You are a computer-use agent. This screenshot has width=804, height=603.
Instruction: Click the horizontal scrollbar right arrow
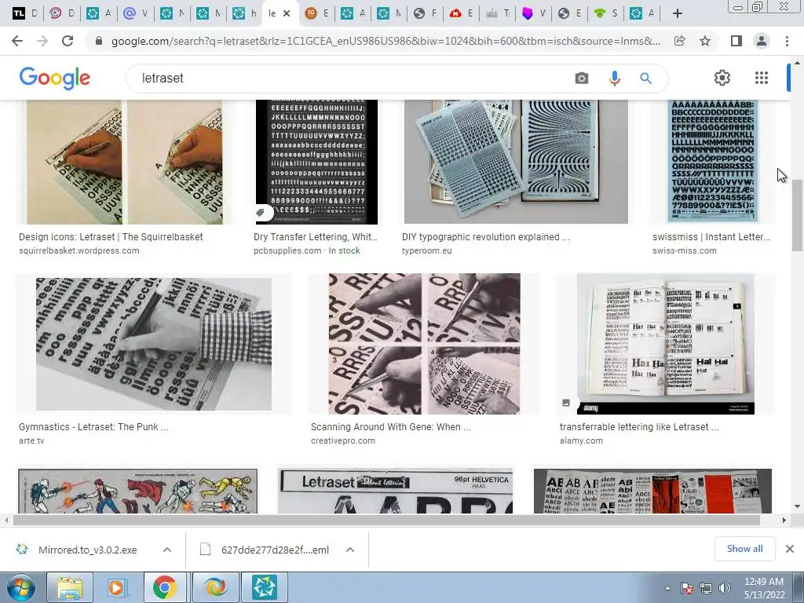tap(784, 520)
